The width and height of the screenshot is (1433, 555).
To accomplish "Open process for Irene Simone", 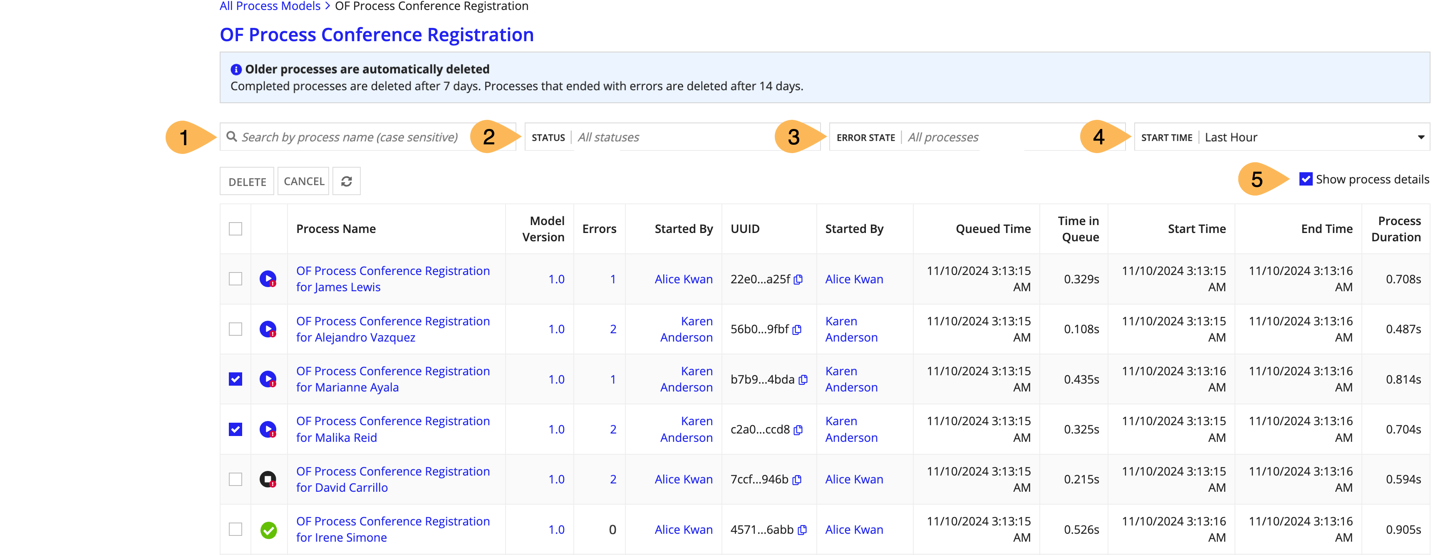I will [x=393, y=530].
